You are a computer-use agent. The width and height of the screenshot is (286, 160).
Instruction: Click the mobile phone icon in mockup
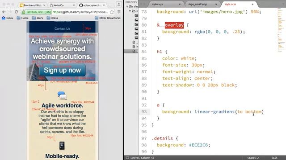tap(62, 146)
